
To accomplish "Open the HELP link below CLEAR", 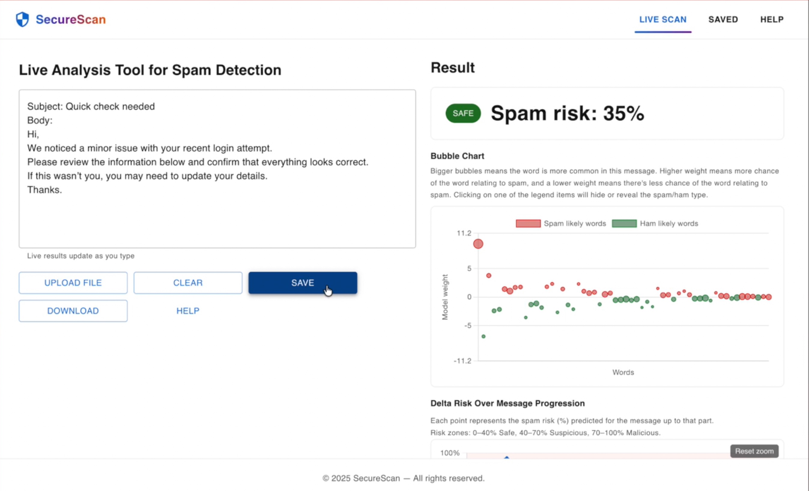I will tap(188, 311).
